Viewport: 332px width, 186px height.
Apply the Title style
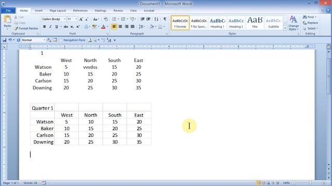tap(255, 23)
